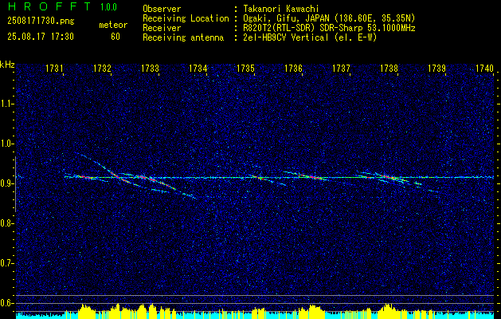Click the gray vertical frequency range bar
The height and width of the screenshot is (319, 501).
(x=15, y=184)
